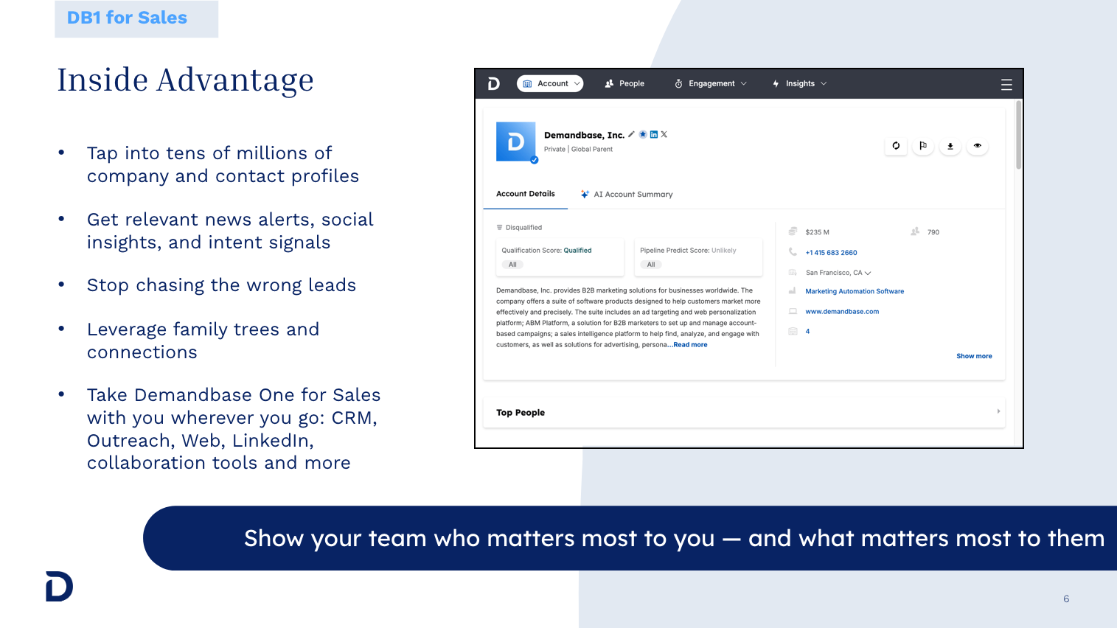Click the +1 415 683 2660 phone link
The image size is (1117, 628).
[831, 253]
